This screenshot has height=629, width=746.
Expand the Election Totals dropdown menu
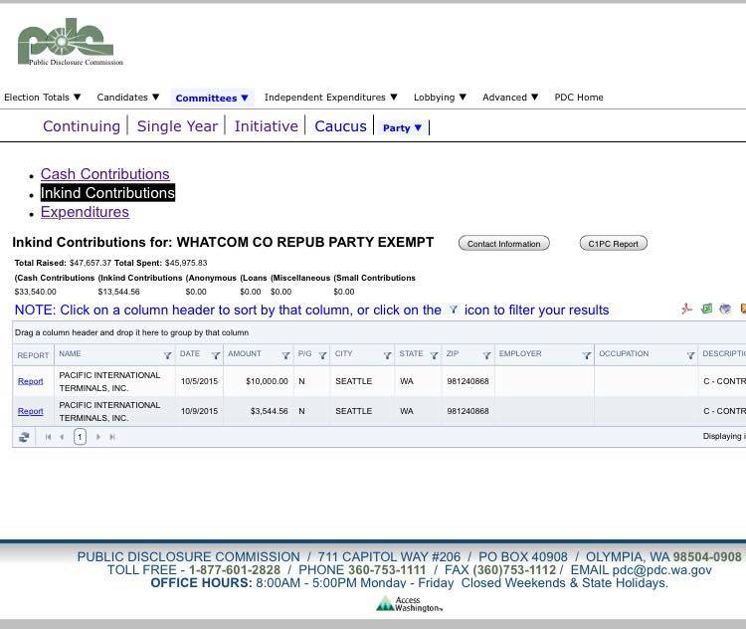point(42,98)
